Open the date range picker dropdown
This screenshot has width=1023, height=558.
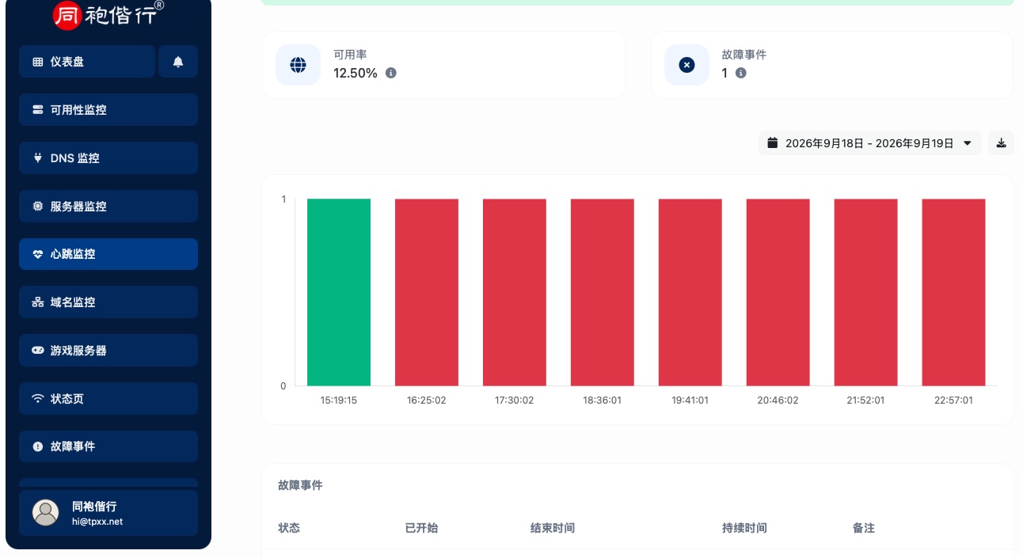(870, 143)
